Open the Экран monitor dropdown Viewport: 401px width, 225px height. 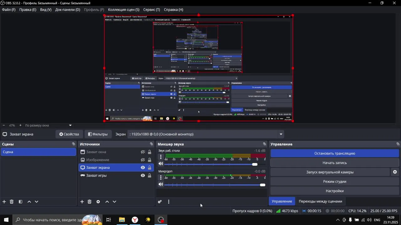[206, 134]
